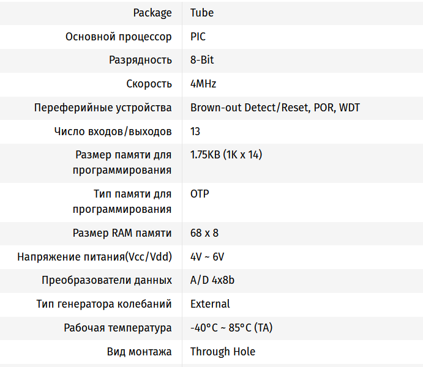This screenshot has width=423, height=367.
Task: Click the "4MHz" speed value
Action: (203, 84)
